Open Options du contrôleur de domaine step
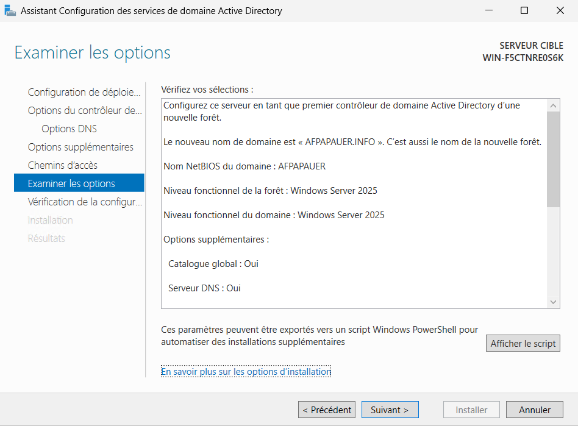 click(x=84, y=110)
